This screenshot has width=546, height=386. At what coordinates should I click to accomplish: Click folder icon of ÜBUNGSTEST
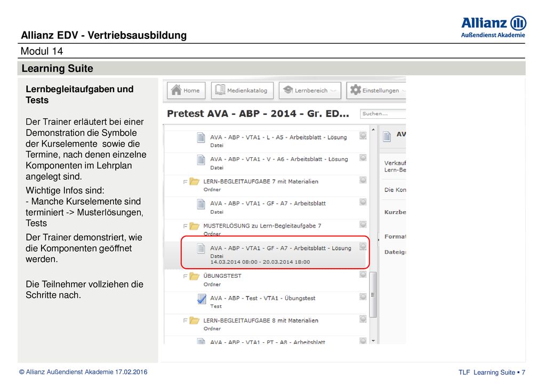click(194, 276)
